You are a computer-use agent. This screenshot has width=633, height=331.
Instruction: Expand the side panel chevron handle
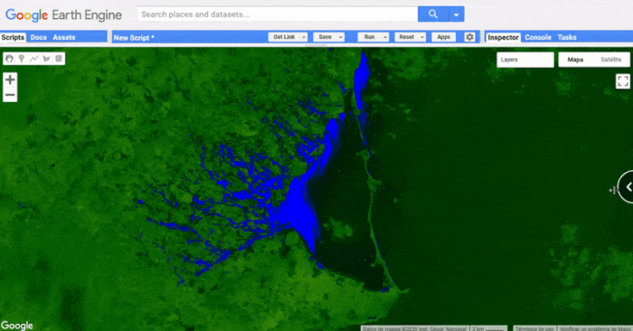[627, 186]
